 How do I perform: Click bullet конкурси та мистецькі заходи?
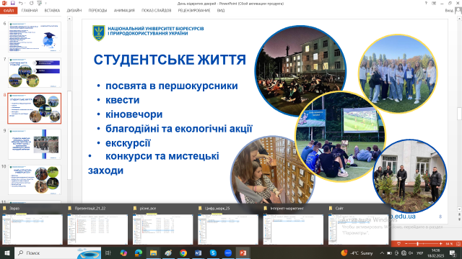pyautogui.click(x=154, y=163)
